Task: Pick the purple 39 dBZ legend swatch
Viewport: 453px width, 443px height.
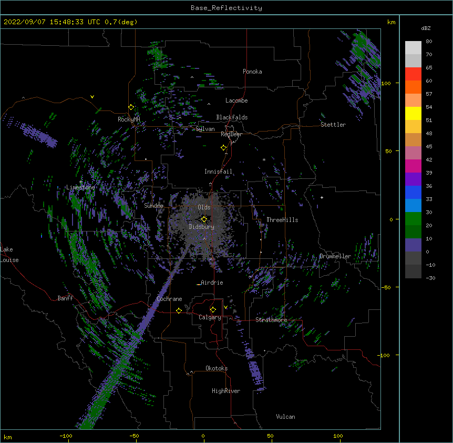Action: (x=413, y=179)
